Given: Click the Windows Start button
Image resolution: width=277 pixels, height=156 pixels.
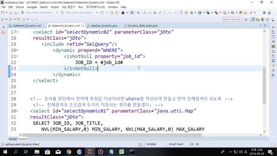Looking at the screenshot, I should (x=5, y=152).
